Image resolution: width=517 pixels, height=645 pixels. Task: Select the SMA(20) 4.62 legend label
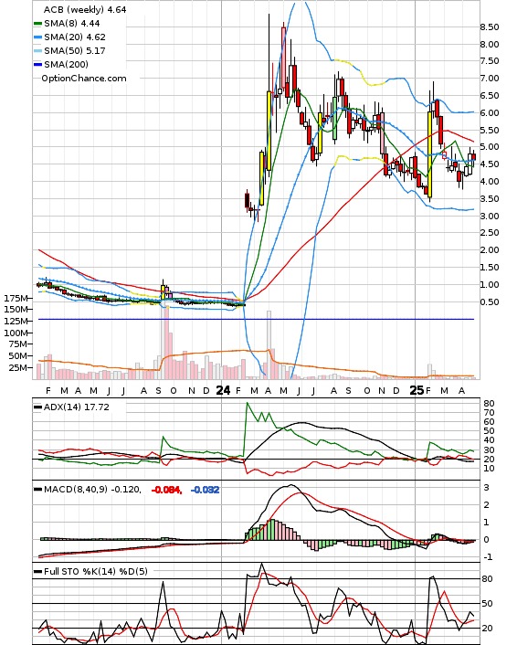click(x=75, y=37)
